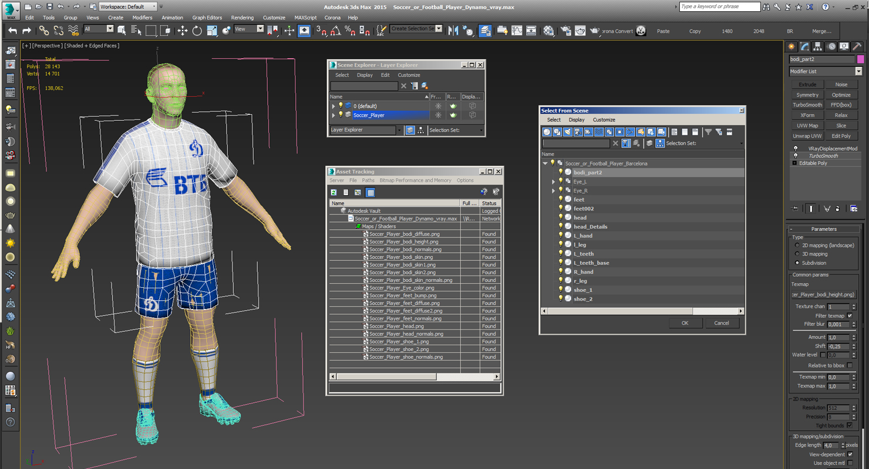869x469 pixels.
Task: Collapse Soccer_or_Football_Player_Barcelona root node
Action: coord(545,164)
